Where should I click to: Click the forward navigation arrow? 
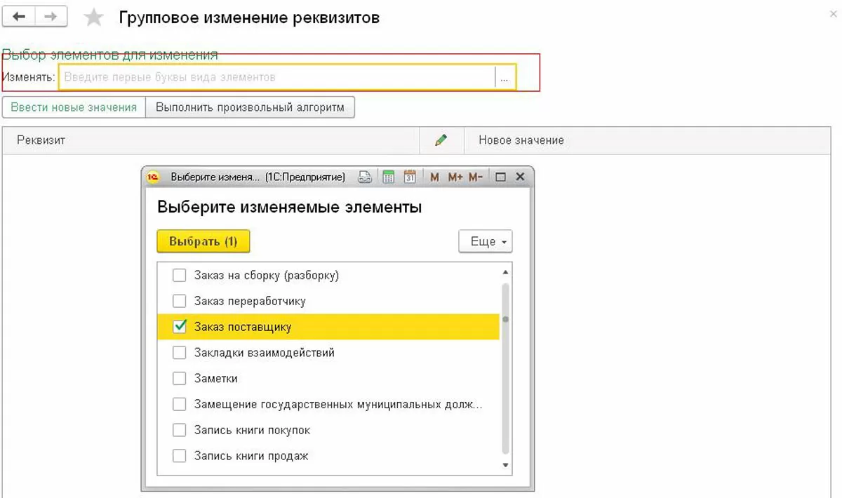coord(51,17)
